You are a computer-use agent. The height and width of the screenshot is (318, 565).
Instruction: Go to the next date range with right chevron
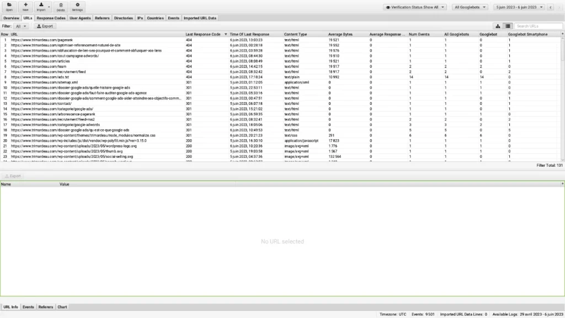559,7
